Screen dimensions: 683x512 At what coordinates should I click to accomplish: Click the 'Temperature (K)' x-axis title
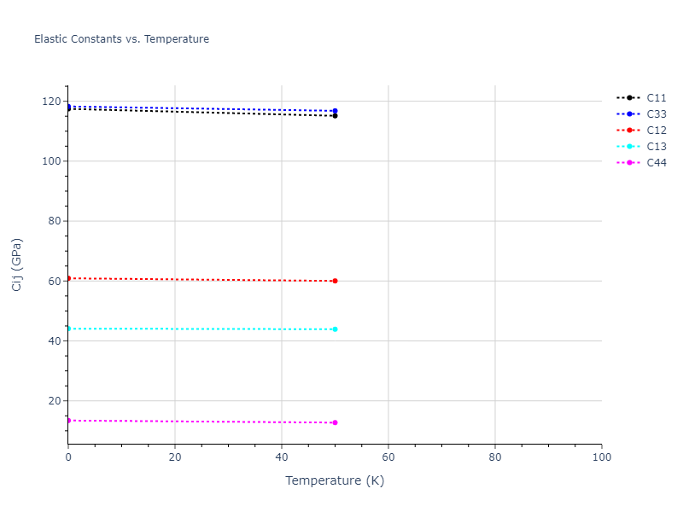coord(335,480)
